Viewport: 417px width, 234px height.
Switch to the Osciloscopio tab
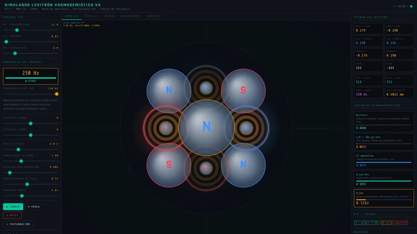pyautogui.click(x=130, y=16)
